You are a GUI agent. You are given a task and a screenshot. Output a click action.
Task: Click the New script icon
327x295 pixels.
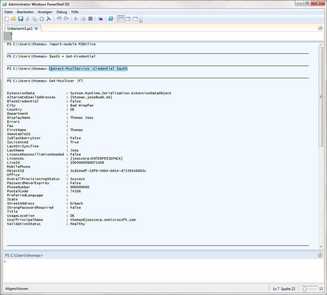click(x=7, y=19)
